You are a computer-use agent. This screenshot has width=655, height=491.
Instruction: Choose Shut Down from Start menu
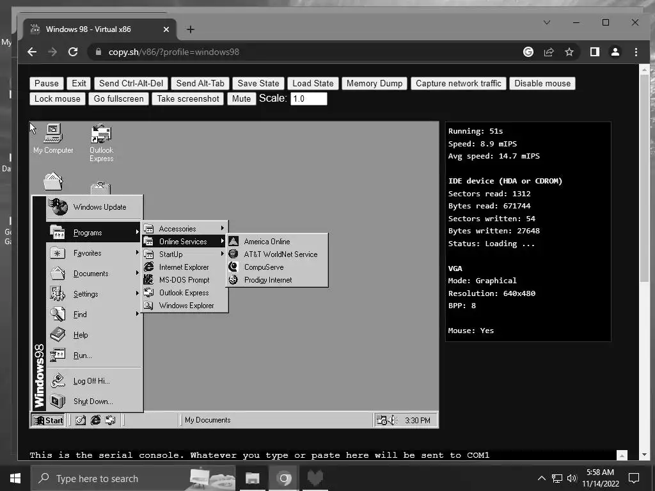pyautogui.click(x=95, y=401)
